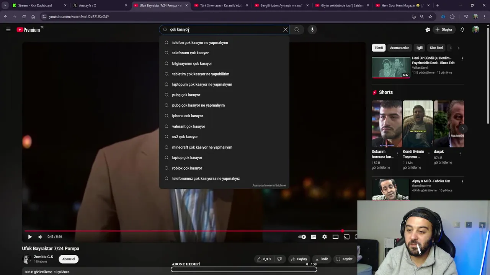Seek on the red video progress bar
Image resolution: width=490 pixels, height=275 pixels.
191,231
